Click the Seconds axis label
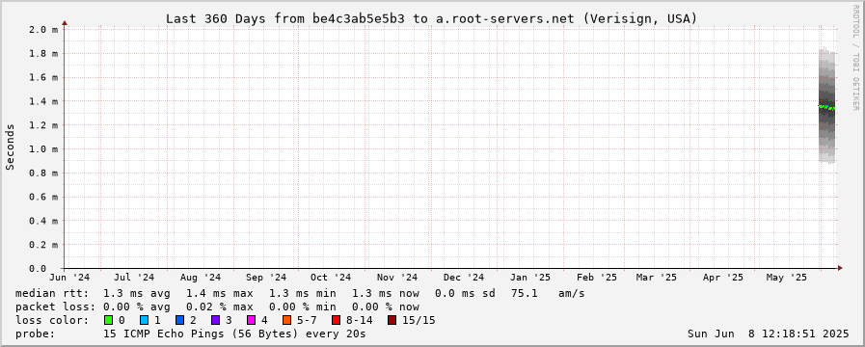The image size is (865, 347). point(10,147)
